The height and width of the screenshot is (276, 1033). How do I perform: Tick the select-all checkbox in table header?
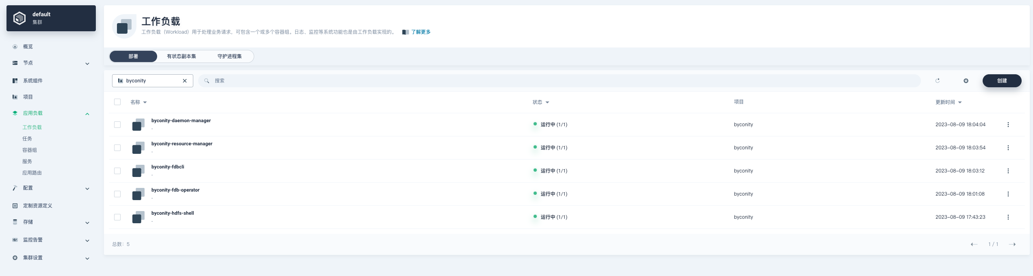(117, 102)
